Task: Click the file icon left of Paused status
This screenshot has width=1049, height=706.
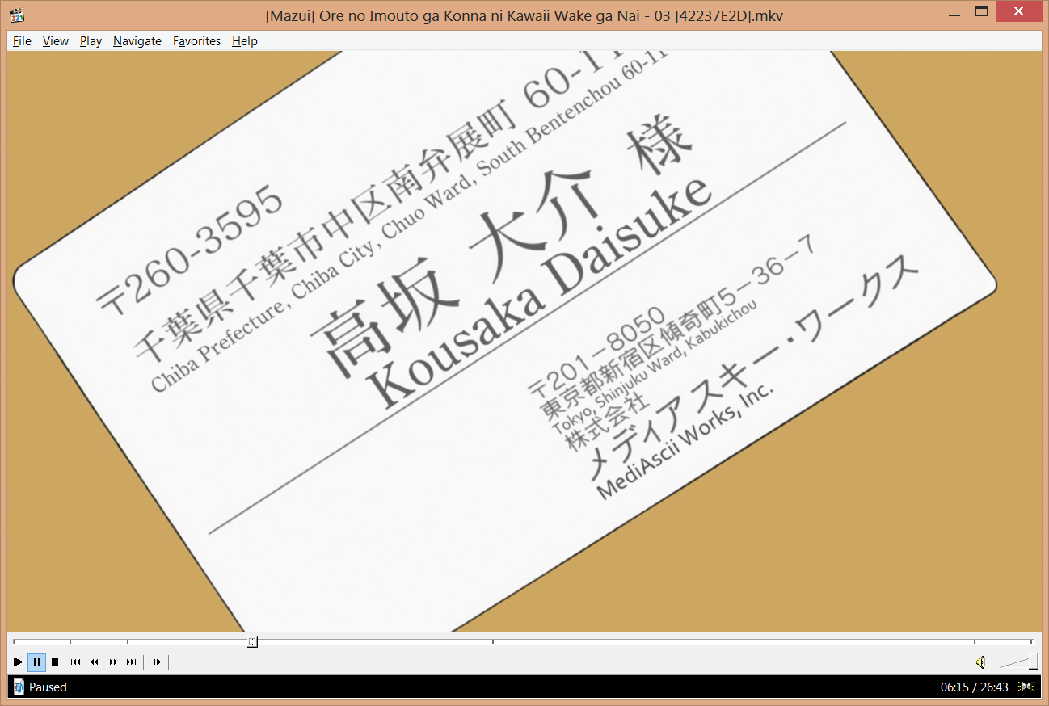Action: tap(19, 687)
